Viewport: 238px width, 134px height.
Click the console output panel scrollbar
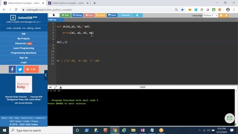tap(237, 107)
